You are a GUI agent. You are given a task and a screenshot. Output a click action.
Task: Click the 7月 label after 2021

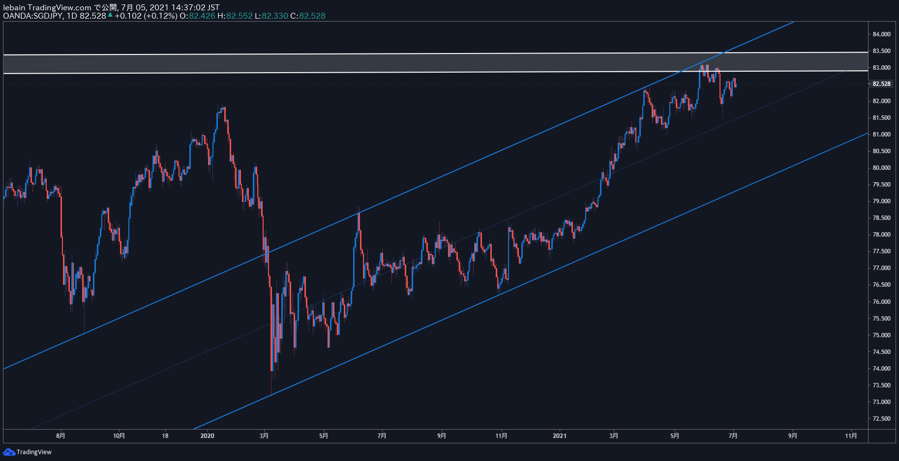coord(733,436)
